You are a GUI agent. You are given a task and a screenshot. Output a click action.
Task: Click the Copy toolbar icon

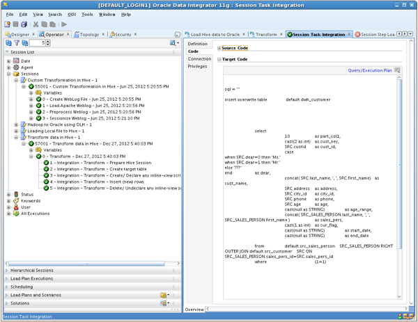[x=45, y=24]
